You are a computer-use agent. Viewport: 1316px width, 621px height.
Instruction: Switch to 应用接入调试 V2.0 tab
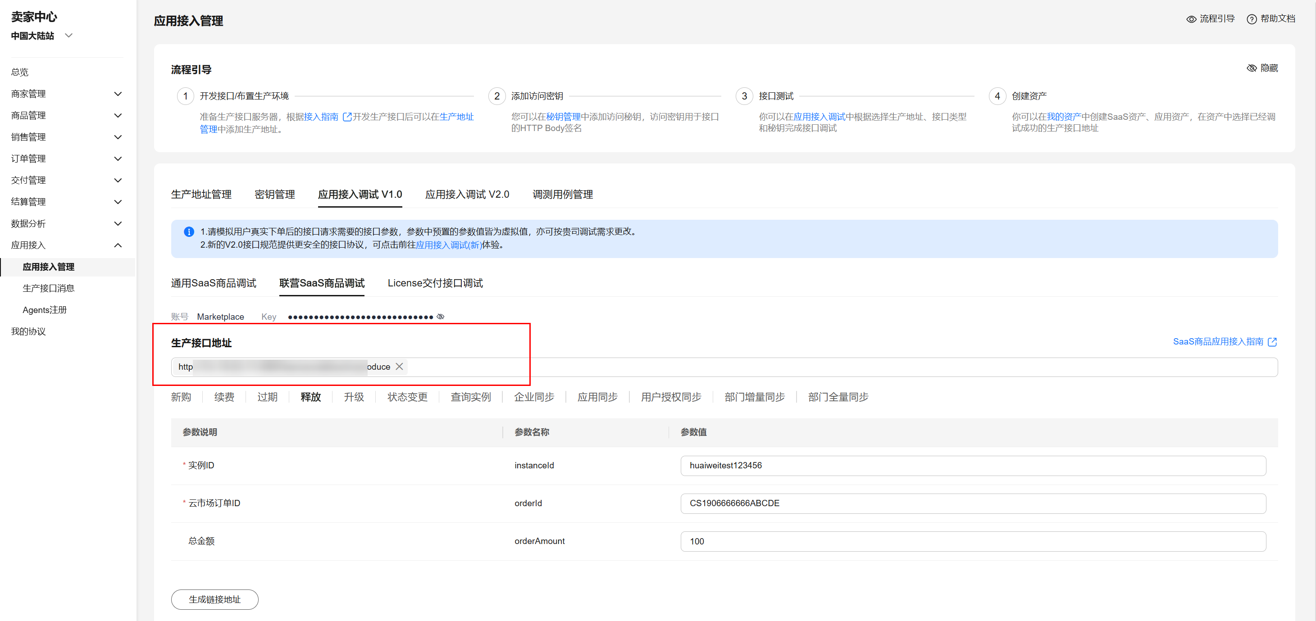coord(467,194)
